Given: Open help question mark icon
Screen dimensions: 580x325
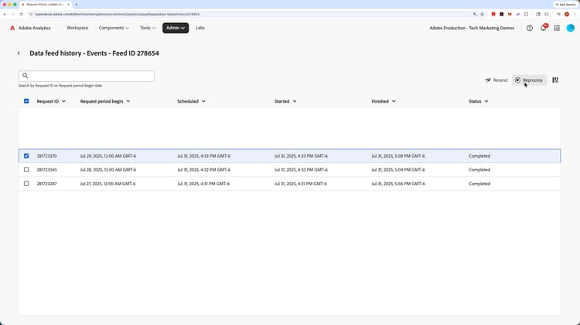Looking at the screenshot, I should (530, 28).
